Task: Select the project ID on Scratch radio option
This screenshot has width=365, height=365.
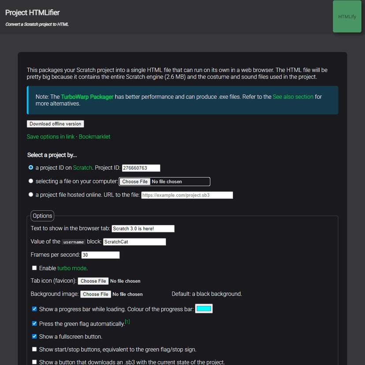Action: click(x=31, y=168)
